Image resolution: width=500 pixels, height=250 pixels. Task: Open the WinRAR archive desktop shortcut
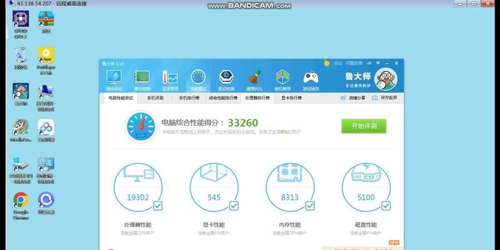coord(46,19)
